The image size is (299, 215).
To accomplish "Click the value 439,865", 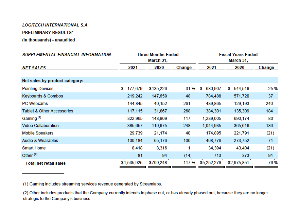I will click(x=213, y=104).
